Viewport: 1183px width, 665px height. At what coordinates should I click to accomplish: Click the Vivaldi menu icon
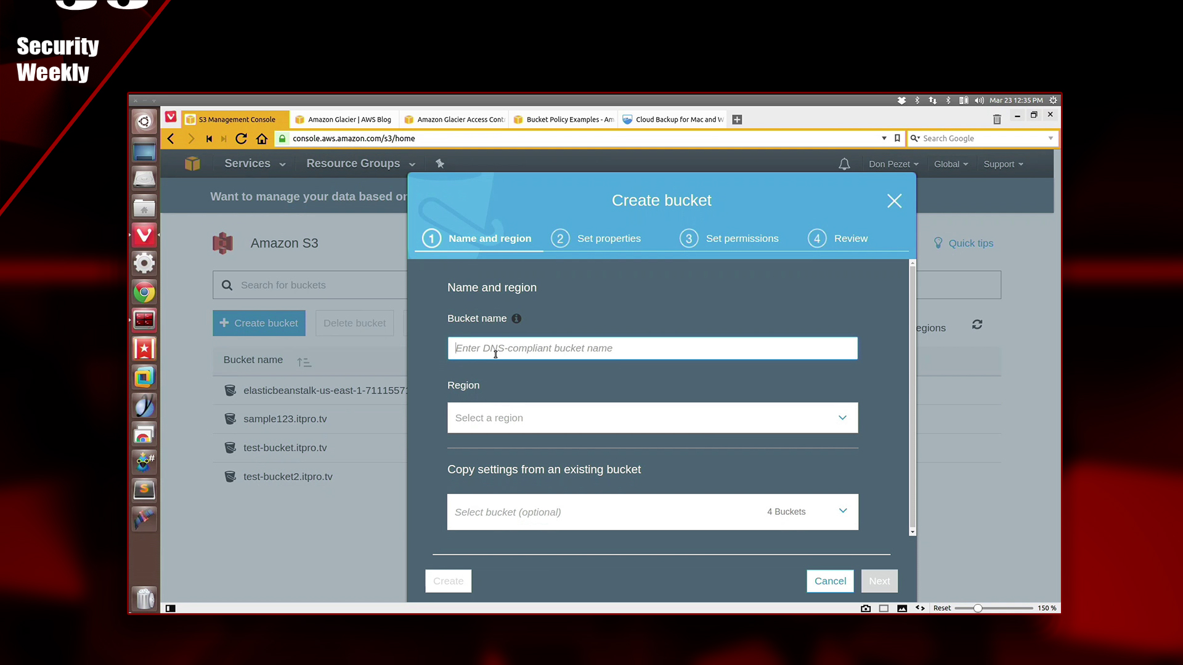pyautogui.click(x=171, y=117)
